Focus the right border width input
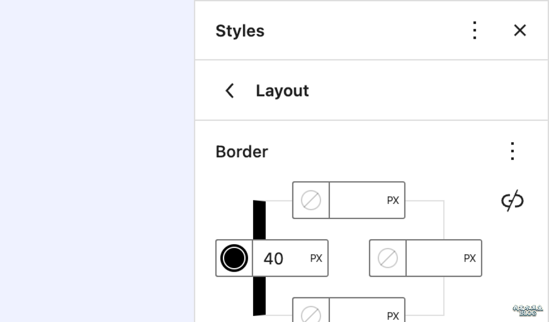This screenshot has height=322, width=549. [x=434, y=258]
